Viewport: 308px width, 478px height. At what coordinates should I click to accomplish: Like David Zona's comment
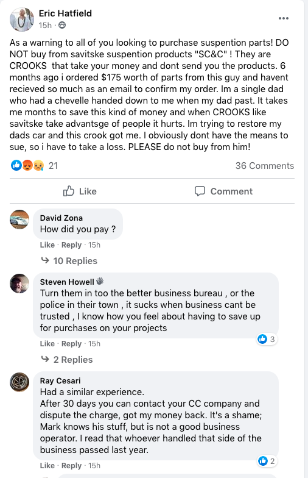47,245
